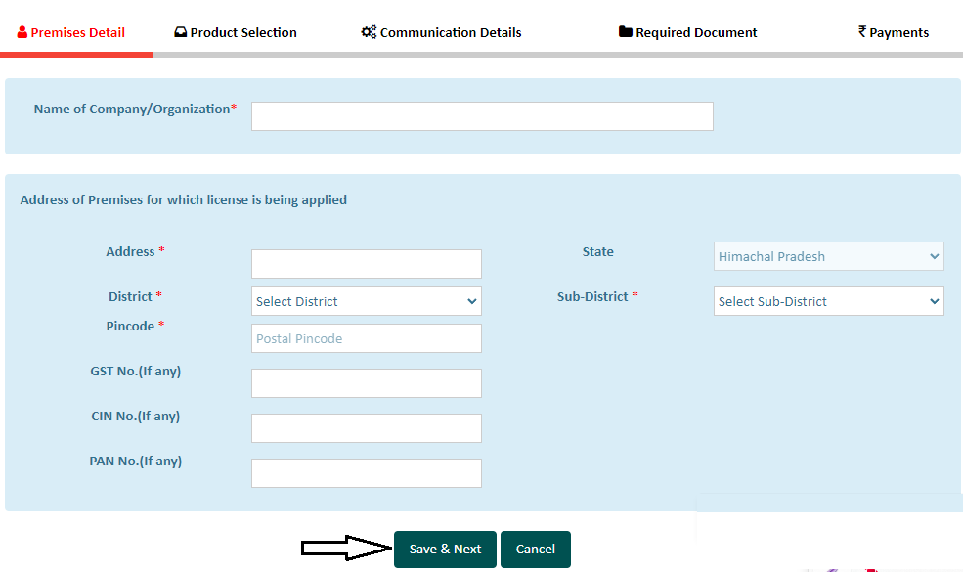Click the 'Name of Company/Organization' label
This screenshot has height=572, width=963.
135,109
